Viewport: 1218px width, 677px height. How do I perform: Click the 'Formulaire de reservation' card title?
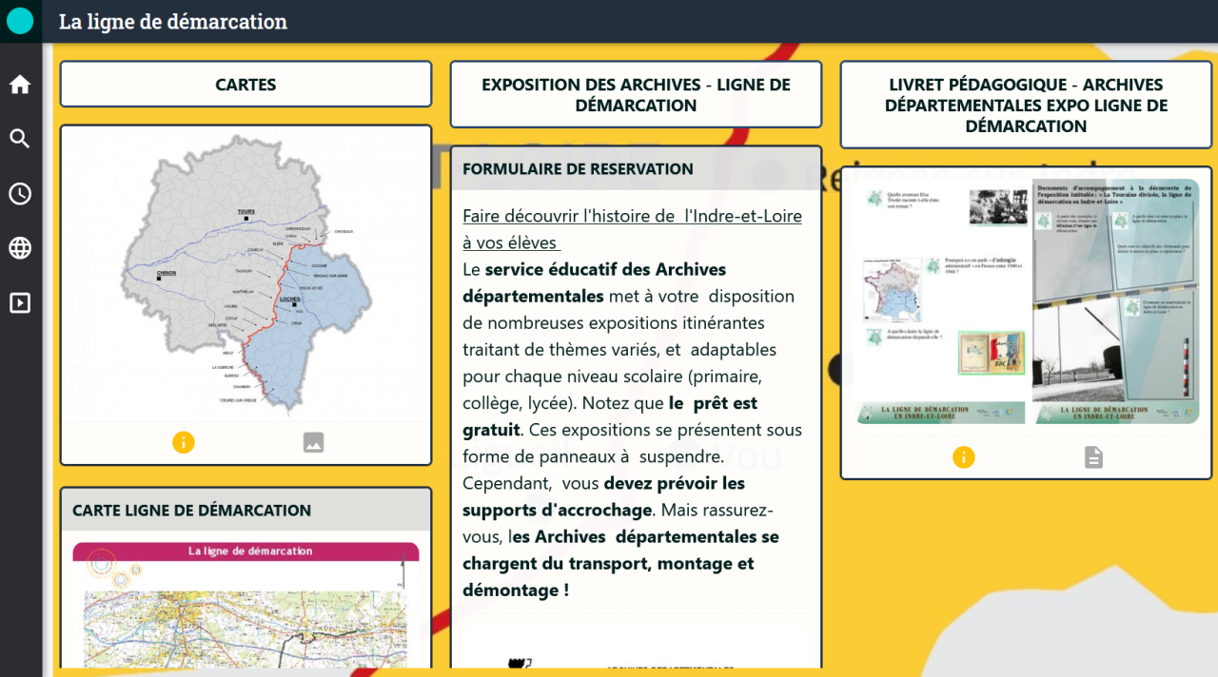[578, 169]
